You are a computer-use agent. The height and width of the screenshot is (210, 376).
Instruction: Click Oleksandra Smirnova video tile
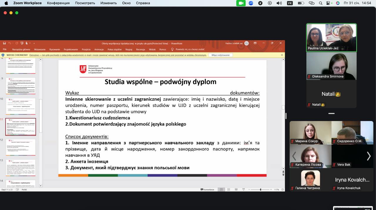[x=331, y=66]
